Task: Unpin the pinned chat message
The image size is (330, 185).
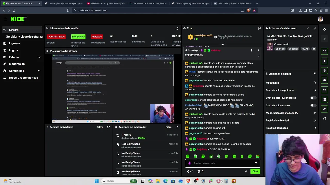Action: click(x=251, y=50)
